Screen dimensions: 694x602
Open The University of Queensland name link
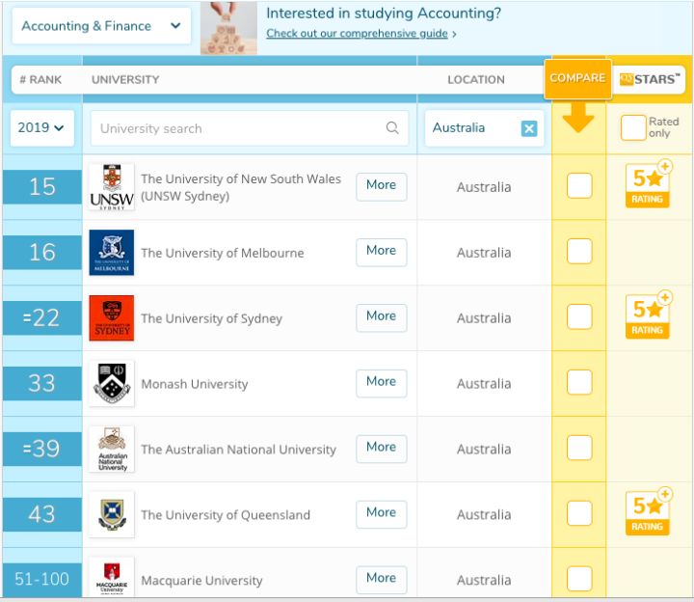pos(226,515)
